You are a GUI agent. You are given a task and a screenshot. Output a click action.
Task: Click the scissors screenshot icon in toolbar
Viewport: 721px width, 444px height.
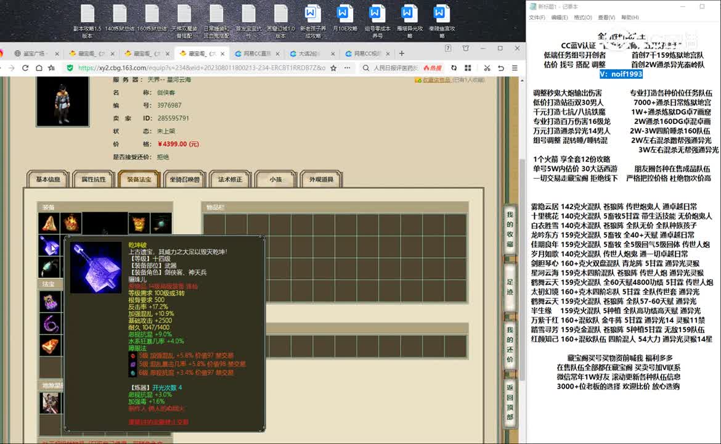[487, 68]
